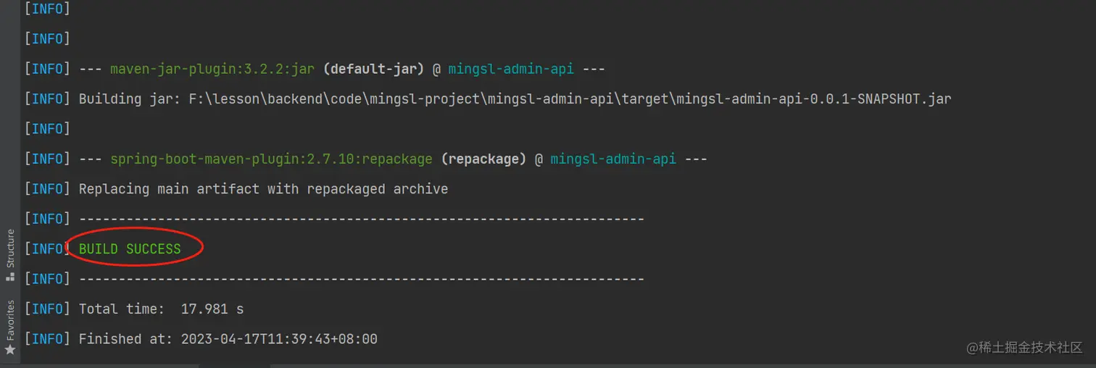This screenshot has width=1096, height=368.
Task: Click the dashed separator below BUILD SUCCESS
Action: click(x=361, y=279)
